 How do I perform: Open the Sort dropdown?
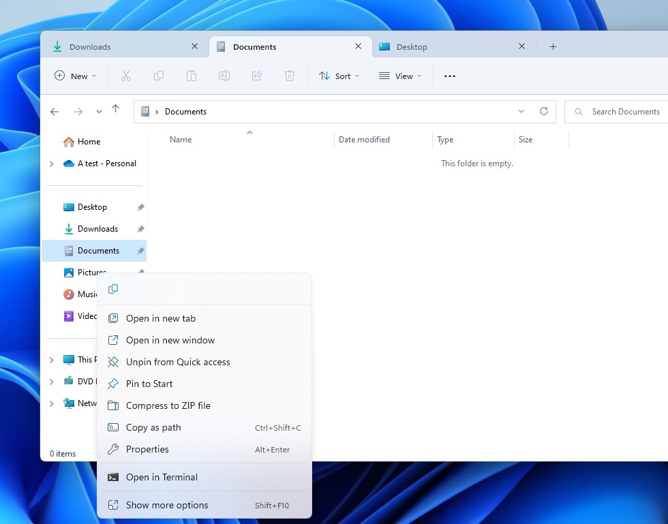(339, 76)
